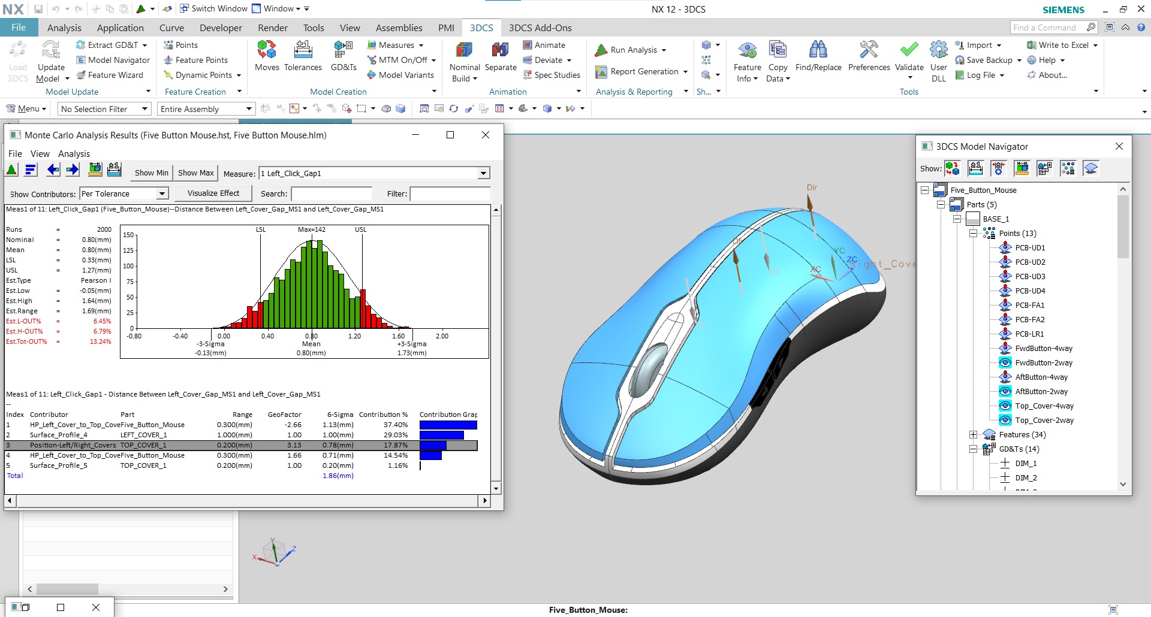Open the Measure dropdown showing Left_Click_Gap1

point(483,173)
